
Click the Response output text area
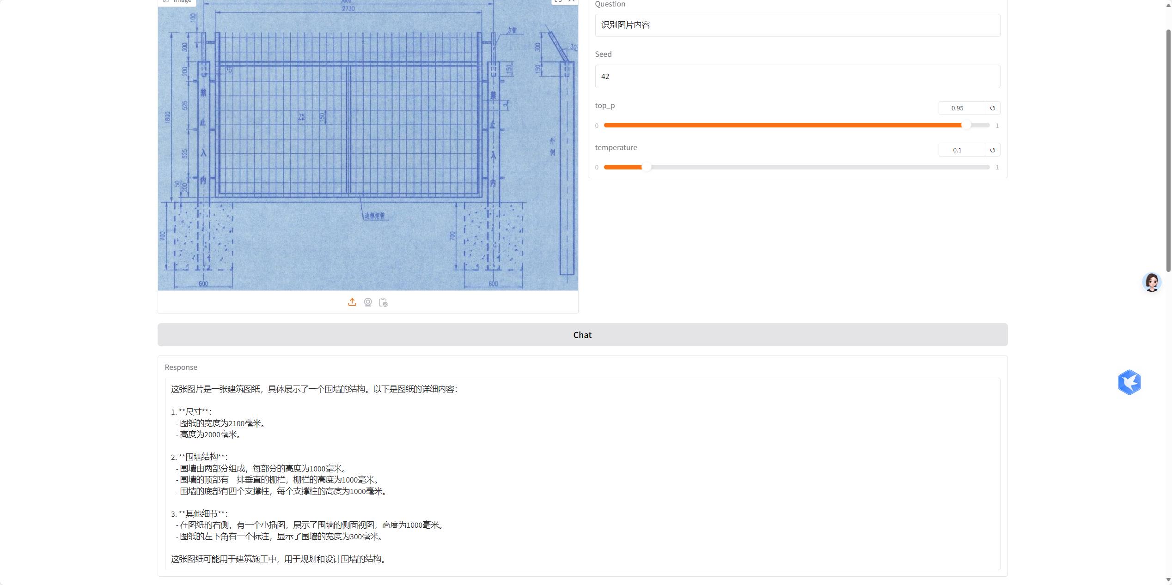click(582, 474)
